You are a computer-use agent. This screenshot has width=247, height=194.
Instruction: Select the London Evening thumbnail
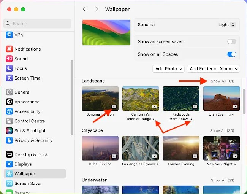(181, 148)
